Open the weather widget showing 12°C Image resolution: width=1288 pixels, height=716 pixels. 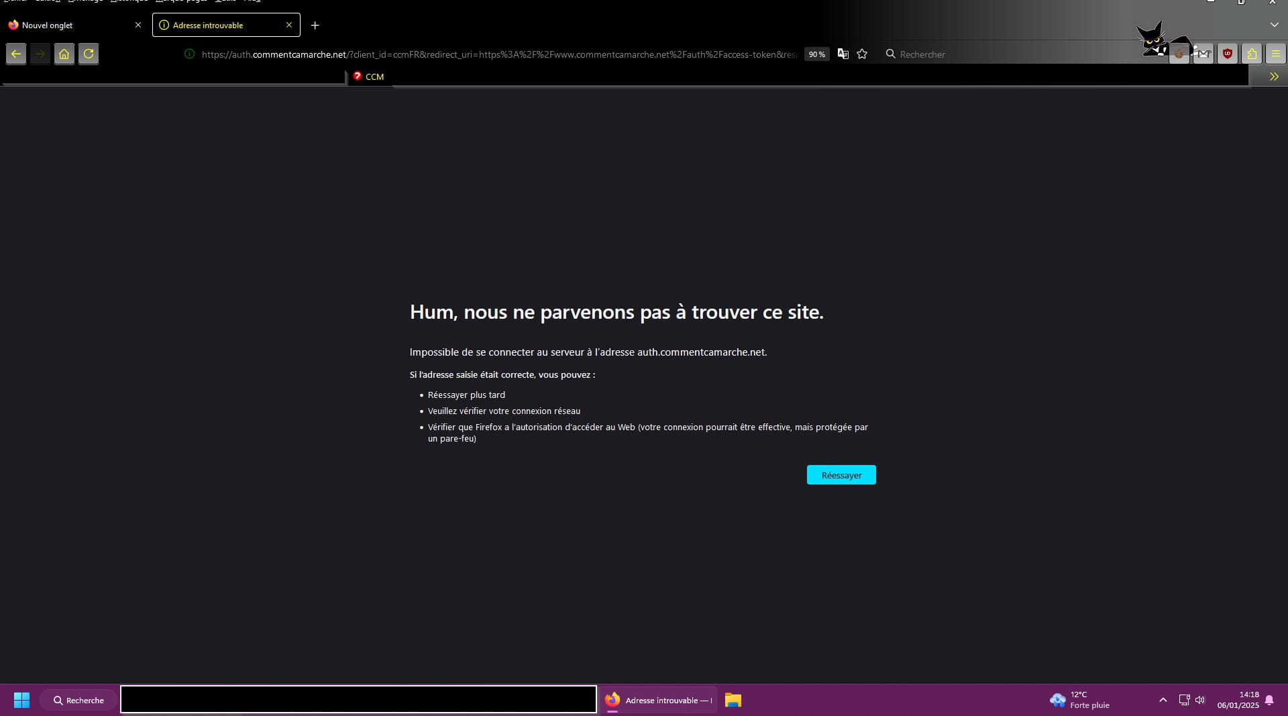click(x=1080, y=700)
